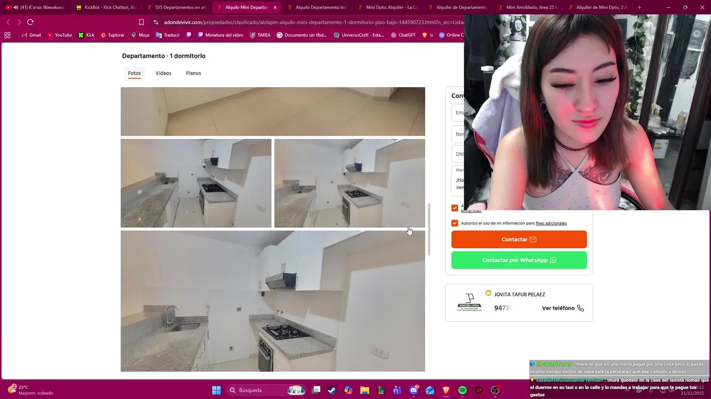Image resolution: width=711 pixels, height=399 pixels.
Task: Go back with the browser back arrow
Action: 8,22
